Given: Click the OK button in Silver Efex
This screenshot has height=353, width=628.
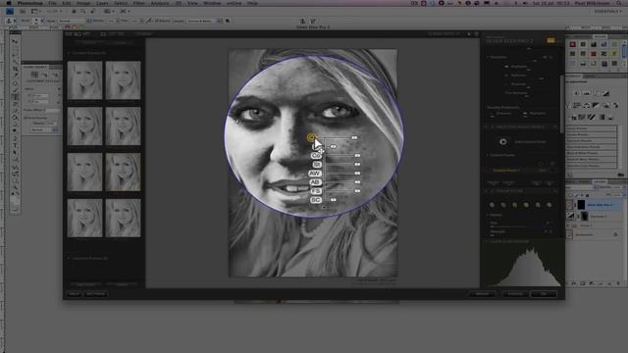Looking at the screenshot, I should pyautogui.click(x=544, y=294).
